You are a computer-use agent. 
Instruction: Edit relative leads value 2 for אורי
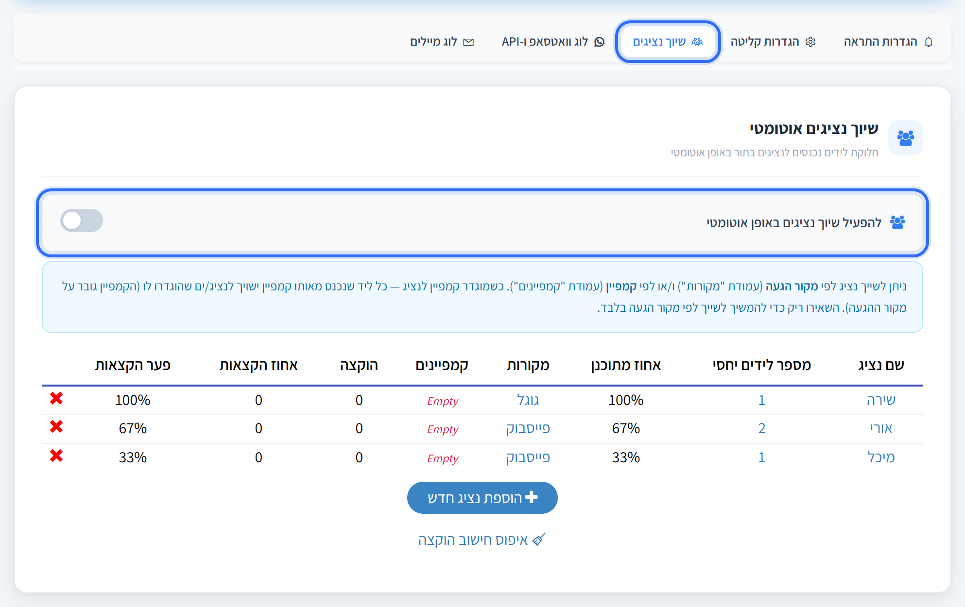pos(762,428)
